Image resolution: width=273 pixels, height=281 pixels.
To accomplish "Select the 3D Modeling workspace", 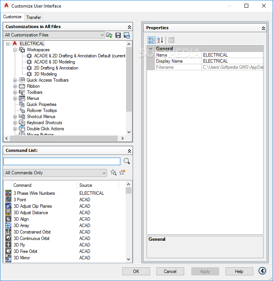I will tap(45, 74).
